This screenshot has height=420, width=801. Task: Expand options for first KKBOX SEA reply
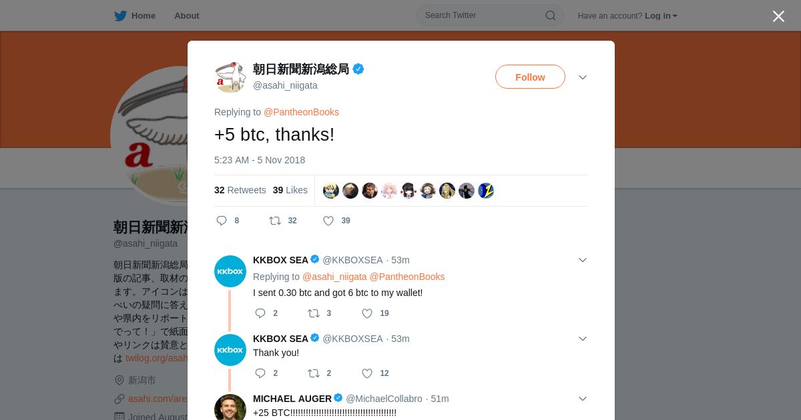583,260
